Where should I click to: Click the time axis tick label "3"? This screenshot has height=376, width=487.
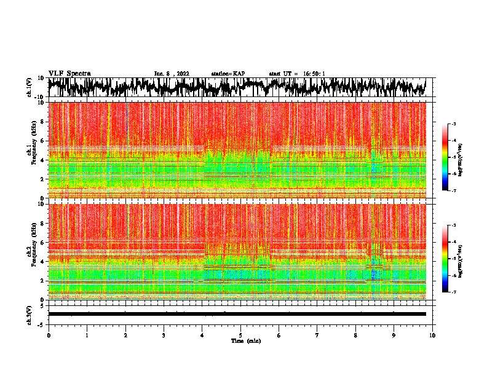(x=164, y=335)
